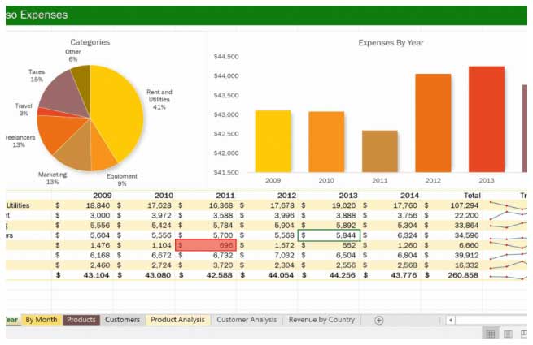This screenshot has height=345, width=533.
Task: Click the 2012 bar in Expenses chart
Action: click(x=433, y=123)
